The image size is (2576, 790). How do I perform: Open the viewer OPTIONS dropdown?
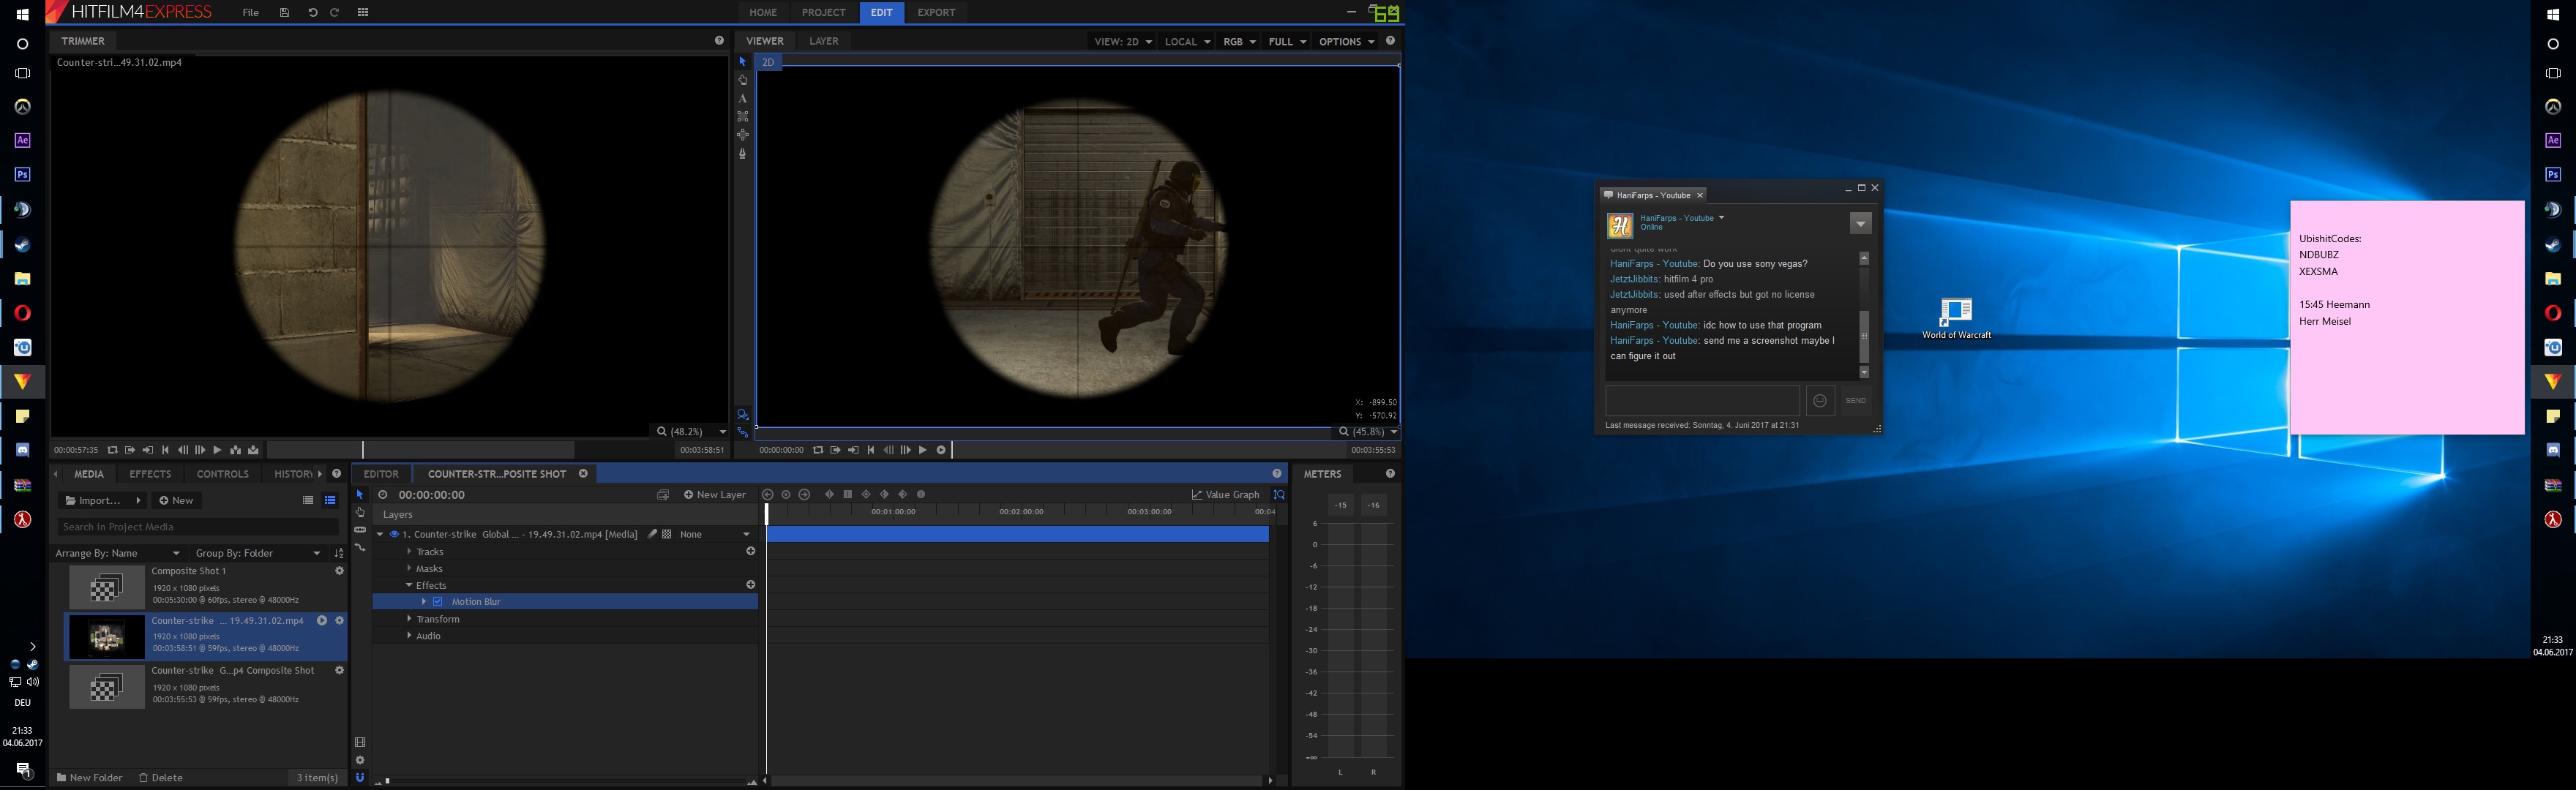(1346, 42)
